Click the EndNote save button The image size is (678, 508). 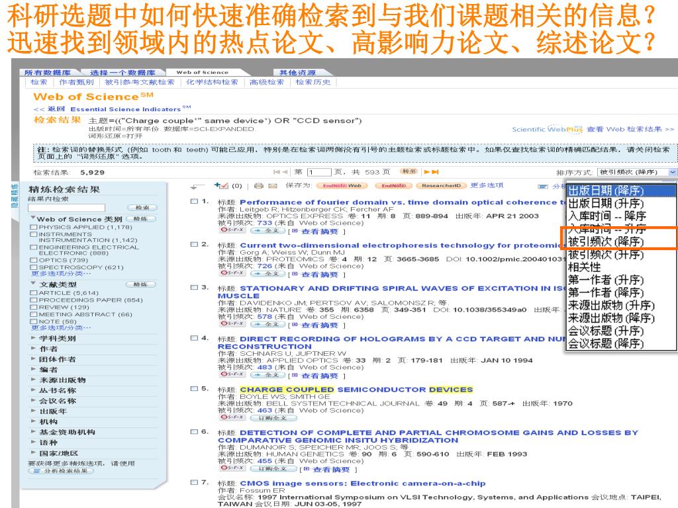[393, 186]
